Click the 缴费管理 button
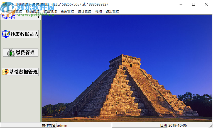Screen dimensions: 213x128 (21, 52)
